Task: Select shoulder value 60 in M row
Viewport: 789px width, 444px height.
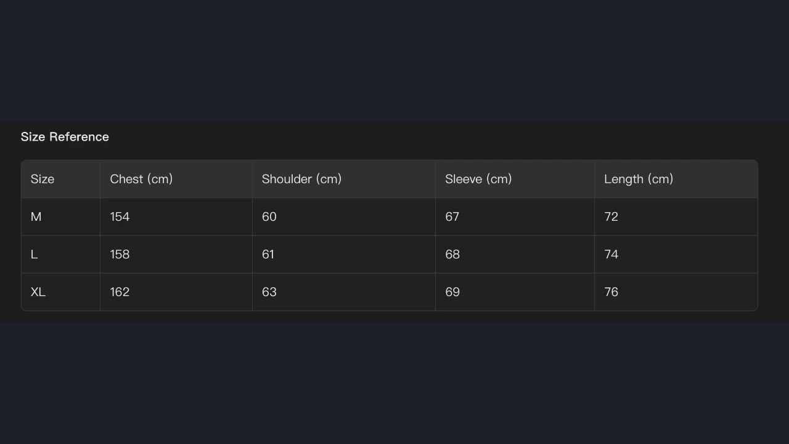Action: 269,216
